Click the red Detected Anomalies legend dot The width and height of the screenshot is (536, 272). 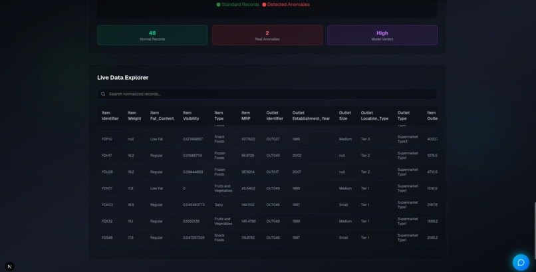[x=264, y=5]
